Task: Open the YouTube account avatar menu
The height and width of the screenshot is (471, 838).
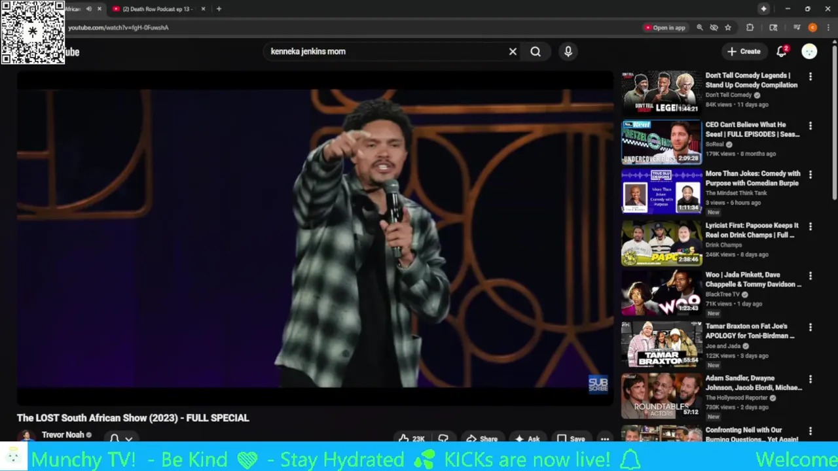Action: coord(809,52)
